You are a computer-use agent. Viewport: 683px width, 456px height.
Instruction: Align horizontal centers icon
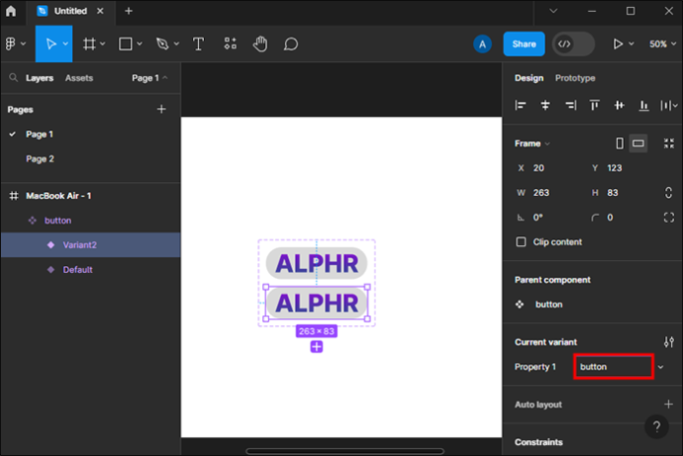[545, 105]
